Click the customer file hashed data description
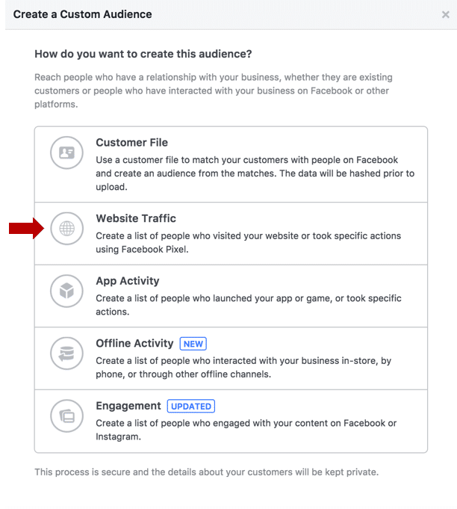 pyautogui.click(x=255, y=173)
